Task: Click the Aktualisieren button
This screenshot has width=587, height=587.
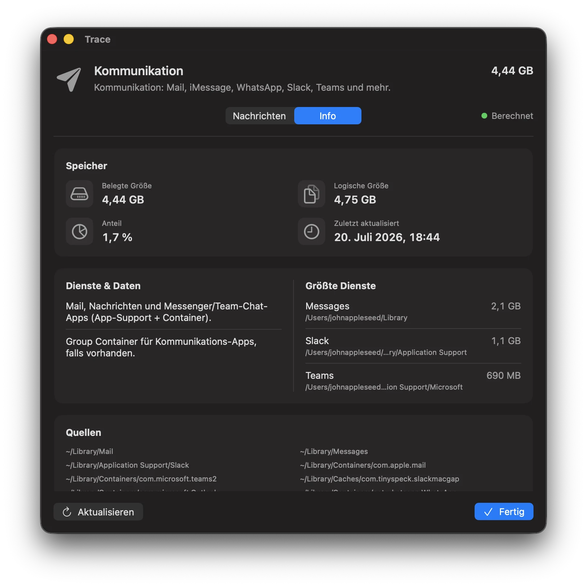Action: point(98,512)
